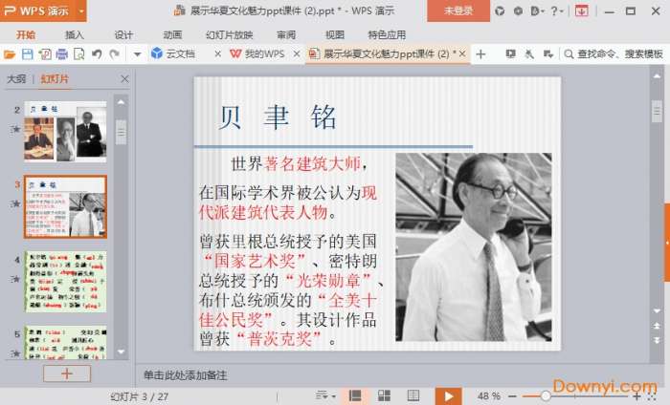Open the 视图 ribbon tab
This screenshot has width=670, height=405.
(x=335, y=34)
